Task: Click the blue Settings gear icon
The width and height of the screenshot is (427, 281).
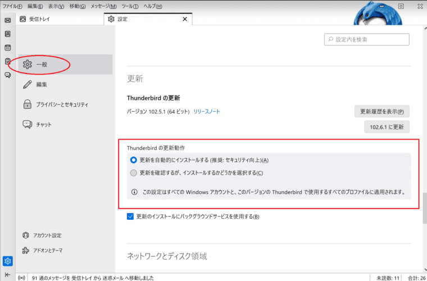Action: click(8, 261)
